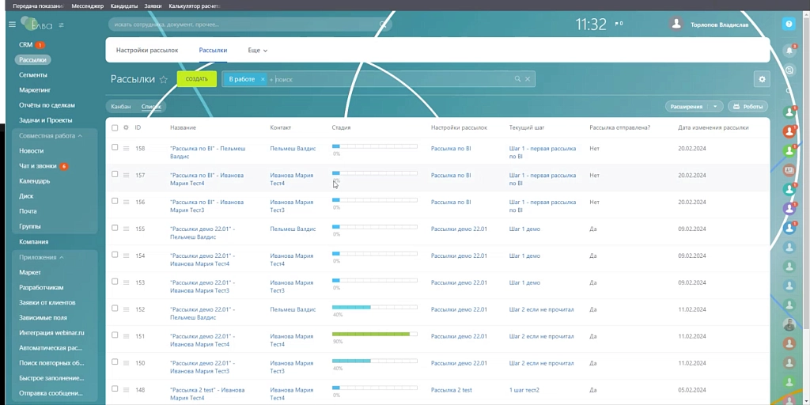810x405 pixels.
Task: Select the 'Рассылки' top tab
Action: tap(213, 51)
